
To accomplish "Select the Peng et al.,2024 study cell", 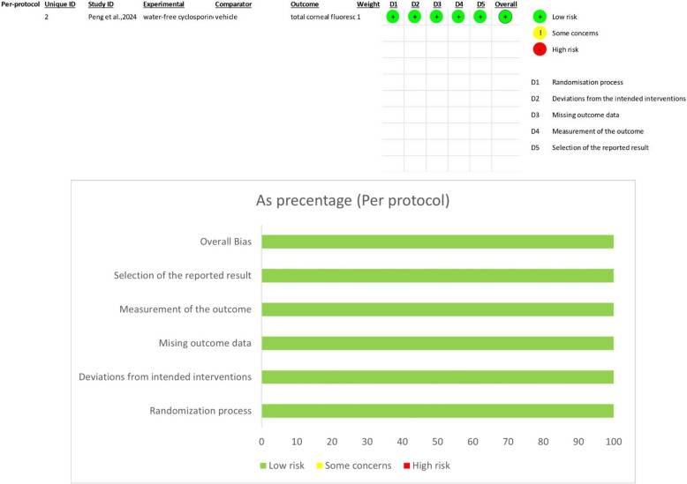I will (x=111, y=17).
